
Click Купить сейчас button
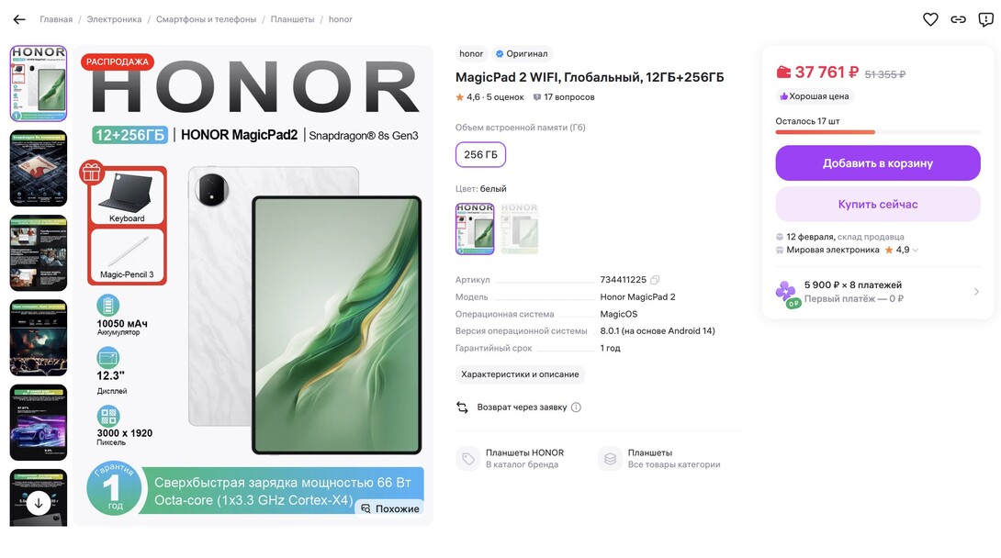click(878, 204)
